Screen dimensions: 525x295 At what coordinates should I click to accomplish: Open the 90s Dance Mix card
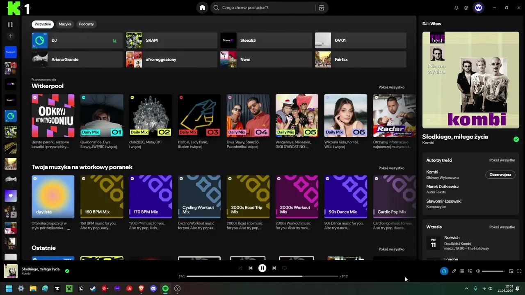tap(346, 203)
